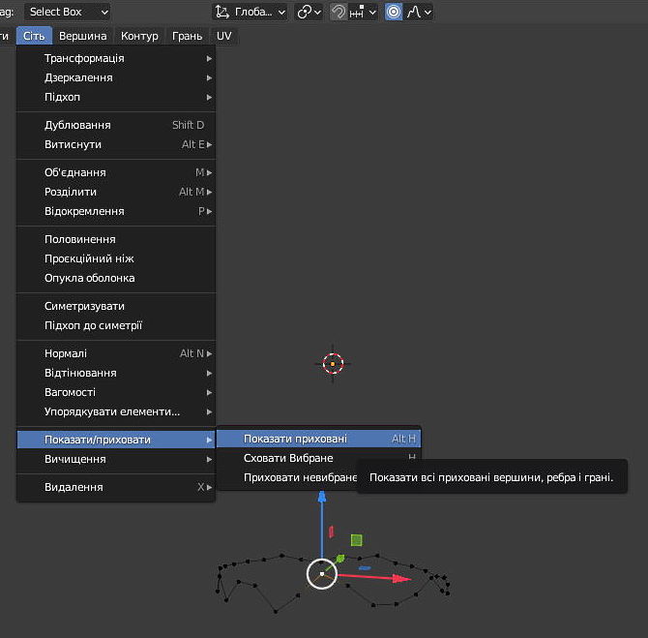648x638 pixels.
Task: Choose Дублювання from the mesh menu
Action: [116, 125]
